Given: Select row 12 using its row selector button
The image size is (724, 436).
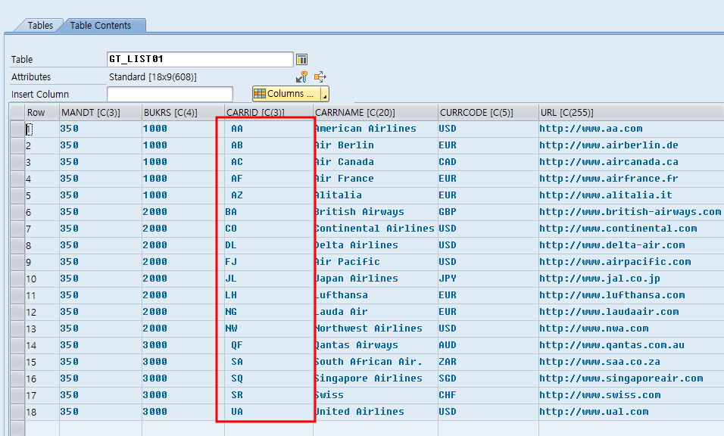Looking at the screenshot, I should pyautogui.click(x=17, y=312).
